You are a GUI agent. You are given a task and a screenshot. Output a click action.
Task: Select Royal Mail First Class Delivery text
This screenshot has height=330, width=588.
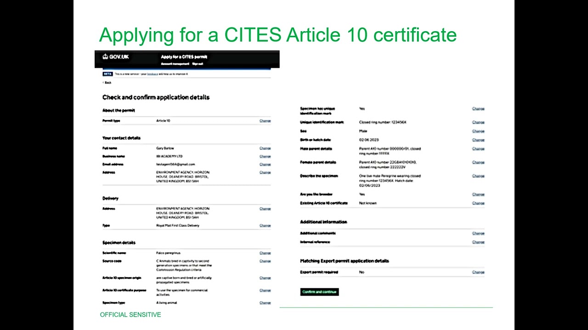pyautogui.click(x=178, y=225)
